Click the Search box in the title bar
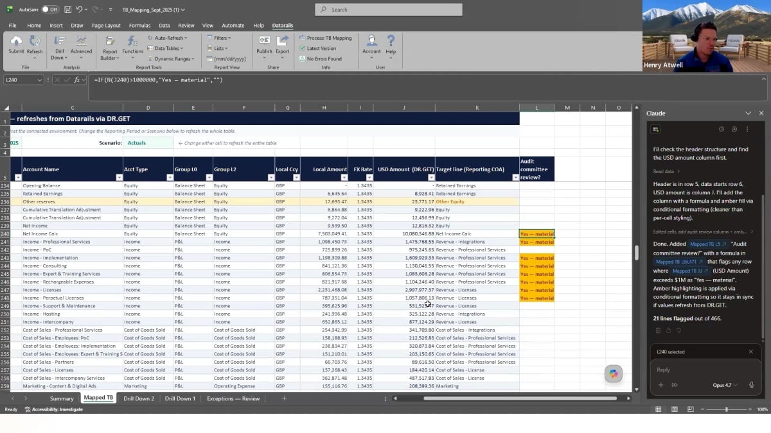The image size is (771, 433). 389,10
